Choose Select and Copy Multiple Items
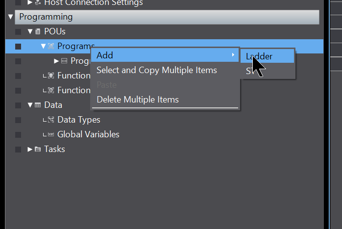The width and height of the screenshot is (342, 229). tap(157, 70)
